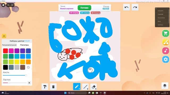Pick the indigo blue swatch
The width and height of the screenshot is (170, 95).
pyautogui.click(x=28, y=51)
